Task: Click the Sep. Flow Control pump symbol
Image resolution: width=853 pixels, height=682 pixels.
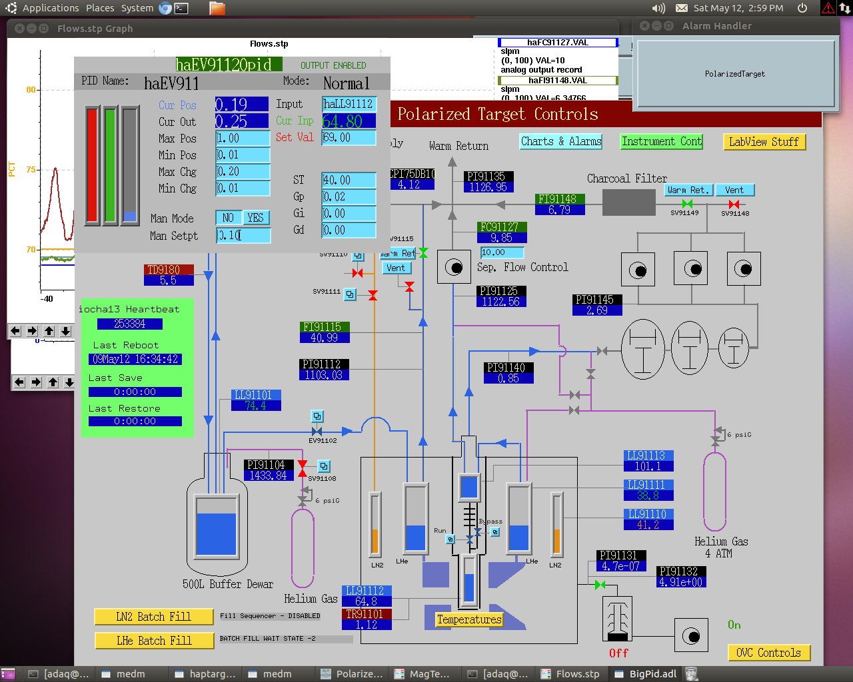Action: click(454, 268)
